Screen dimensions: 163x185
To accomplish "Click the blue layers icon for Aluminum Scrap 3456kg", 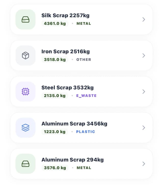I will (25, 128).
